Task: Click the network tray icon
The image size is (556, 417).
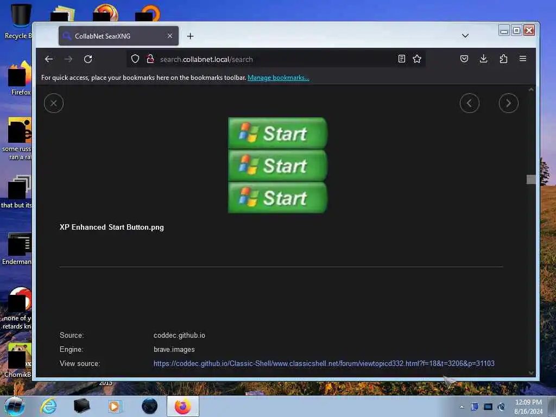Action: (x=488, y=407)
